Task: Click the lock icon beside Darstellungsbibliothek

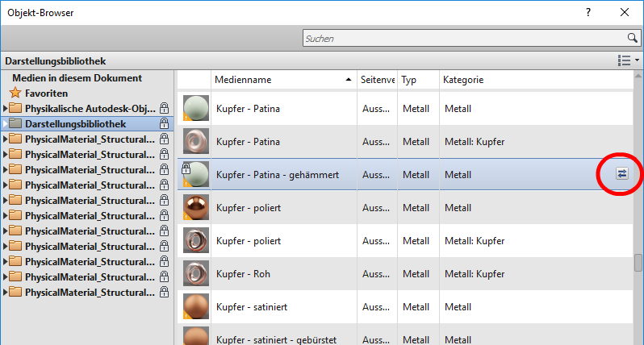Action: [x=164, y=124]
